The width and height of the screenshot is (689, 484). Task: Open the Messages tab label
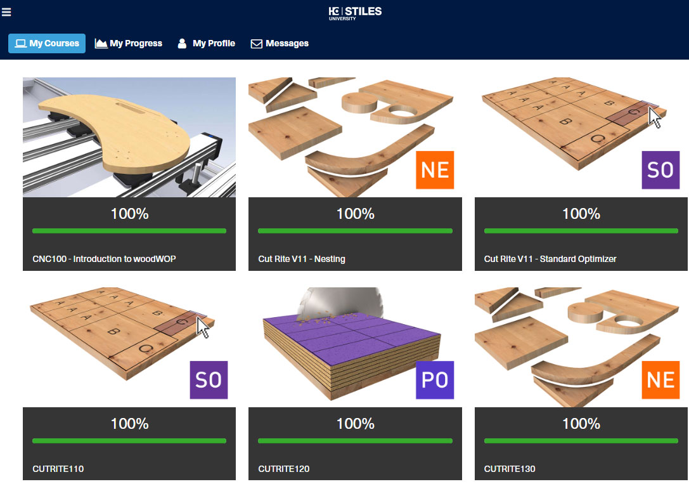[287, 44]
